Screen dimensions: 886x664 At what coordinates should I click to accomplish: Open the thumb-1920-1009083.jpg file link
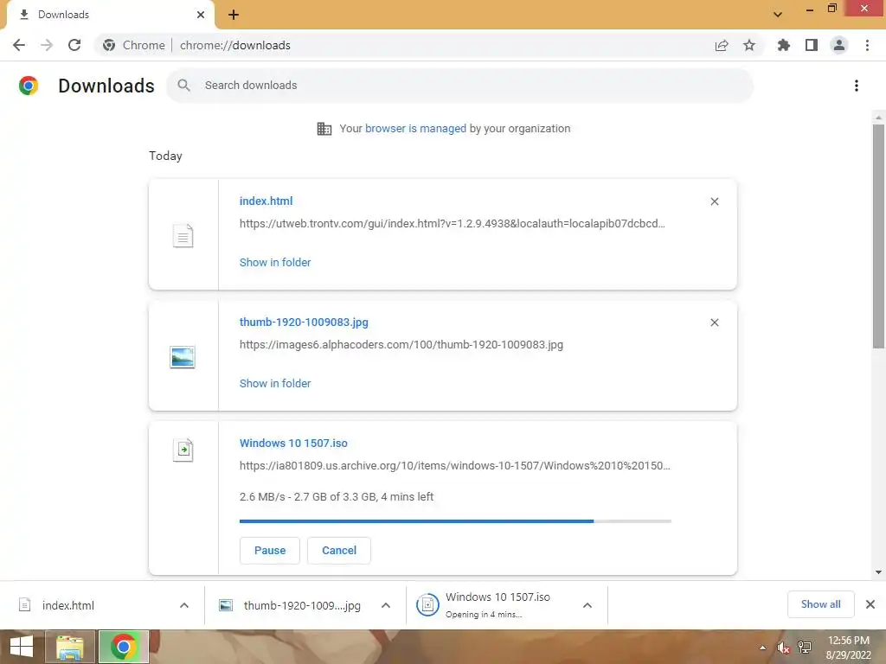304,322
